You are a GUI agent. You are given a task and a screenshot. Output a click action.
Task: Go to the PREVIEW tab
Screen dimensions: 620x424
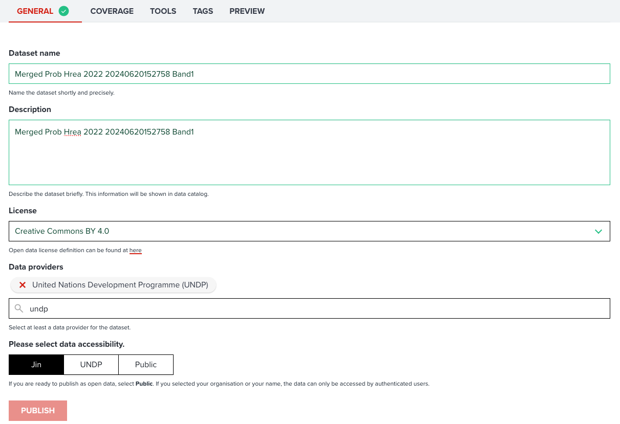pyautogui.click(x=247, y=11)
